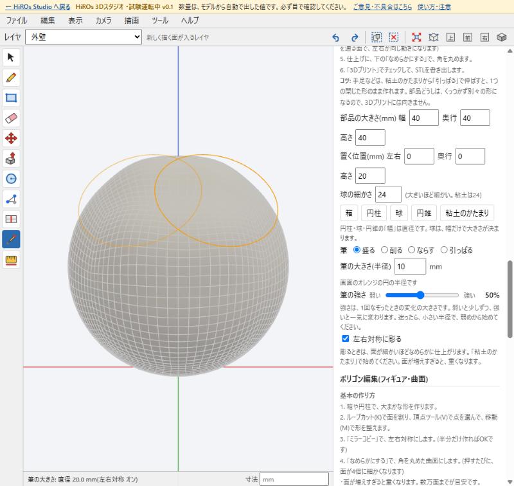The height and width of the screenshot is (486, 514).
Task: Click the 粘土のかたまり button
Action: pos(467,213)
